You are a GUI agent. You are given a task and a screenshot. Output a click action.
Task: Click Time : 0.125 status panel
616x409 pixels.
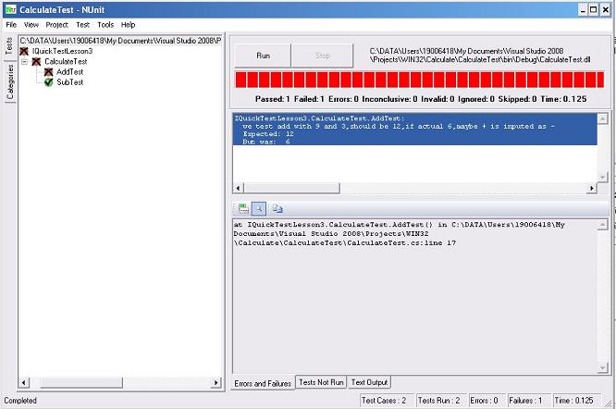coord(575,401)
